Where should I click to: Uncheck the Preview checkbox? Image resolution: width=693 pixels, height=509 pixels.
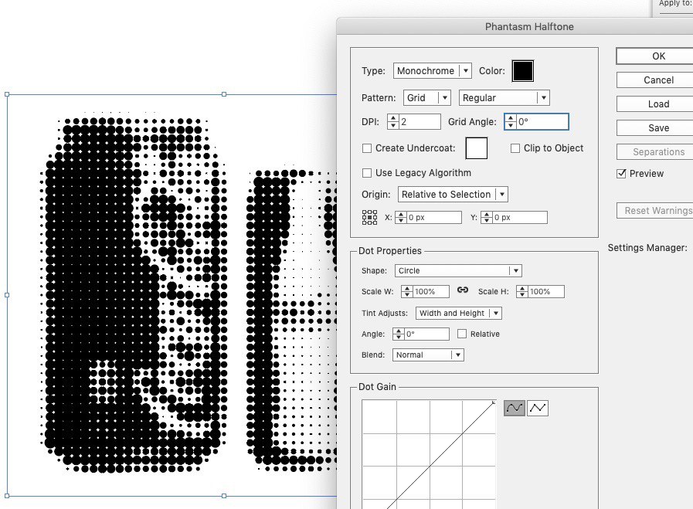621,174
